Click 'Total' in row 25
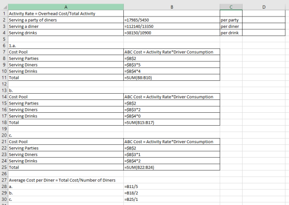The height and width of the screenshot is (205, 289). point(66,167)
